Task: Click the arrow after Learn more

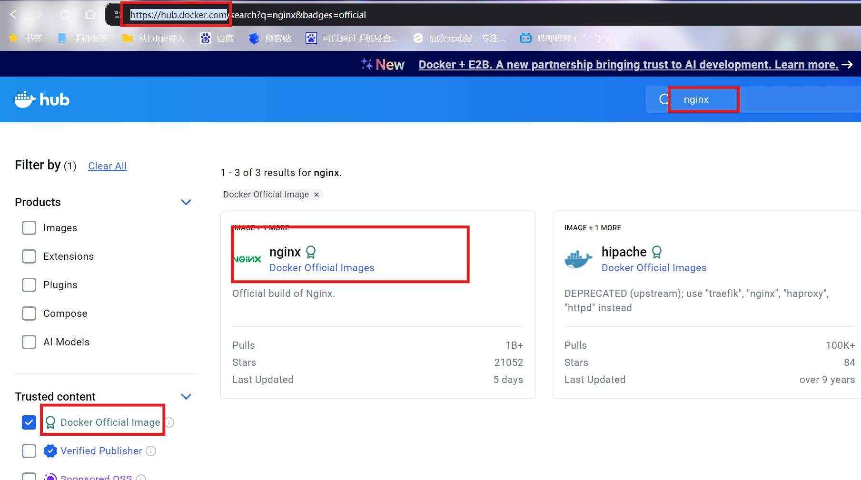Action: [847, 65]
